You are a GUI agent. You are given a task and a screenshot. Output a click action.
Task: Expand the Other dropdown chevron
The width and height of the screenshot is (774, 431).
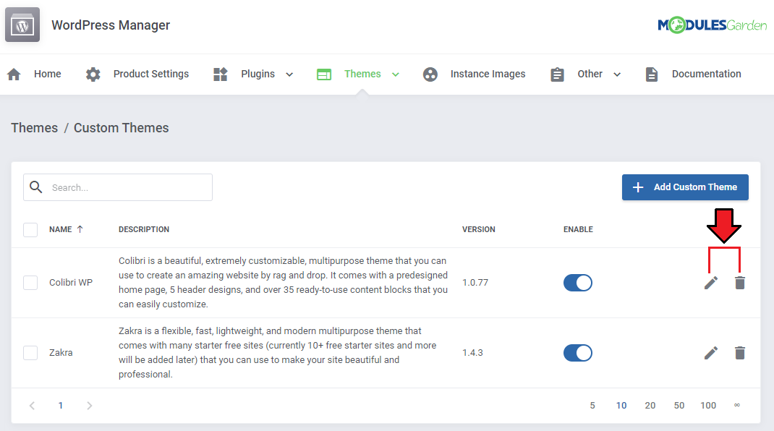coord(617,74)
